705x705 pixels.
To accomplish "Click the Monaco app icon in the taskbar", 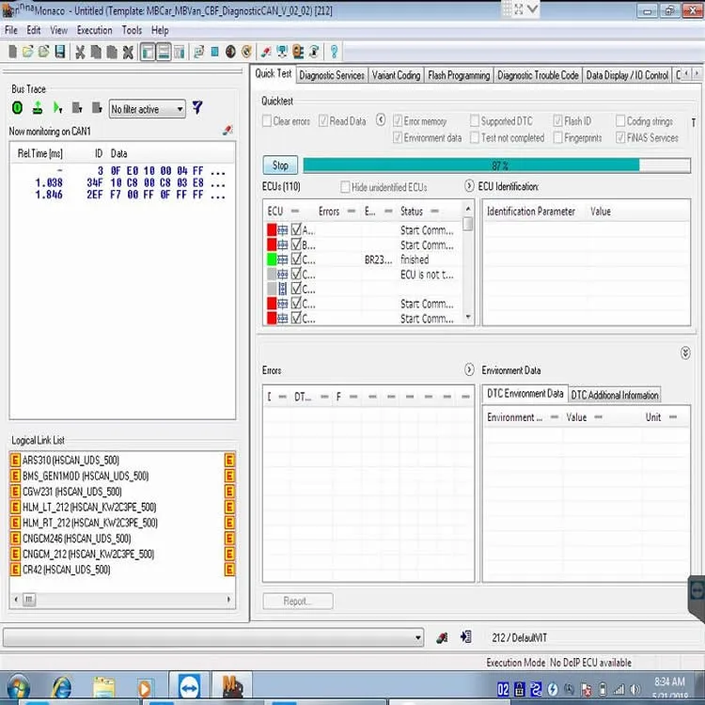I will 233,687.
